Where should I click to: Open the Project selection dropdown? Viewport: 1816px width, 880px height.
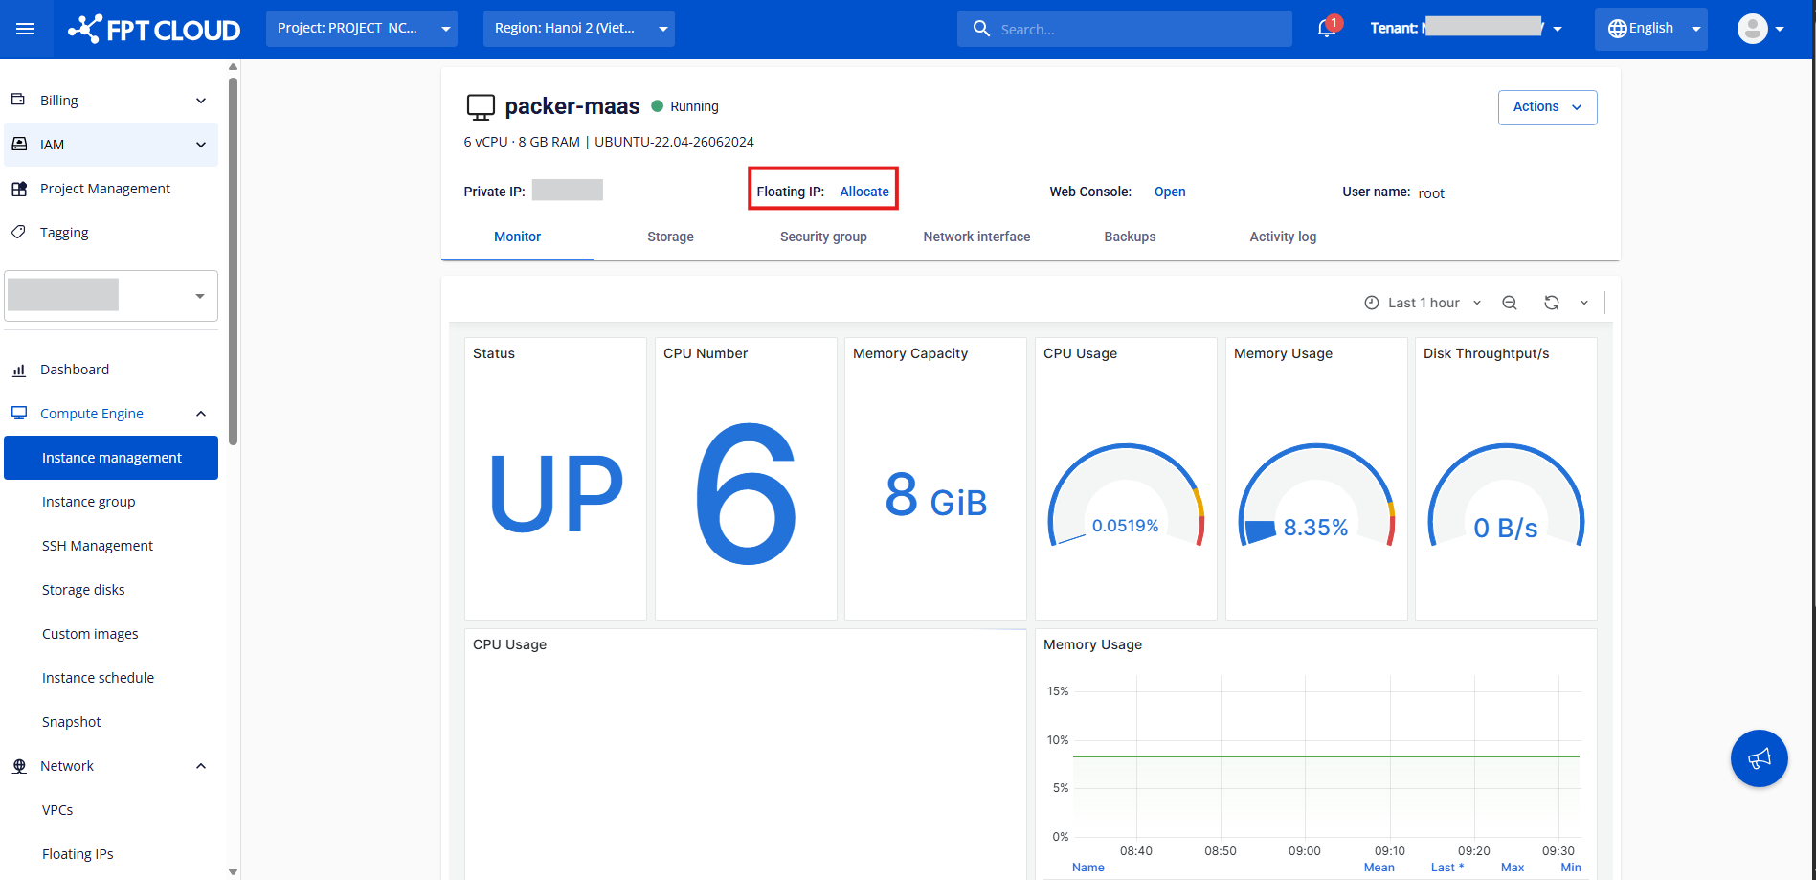coord(361,29)
